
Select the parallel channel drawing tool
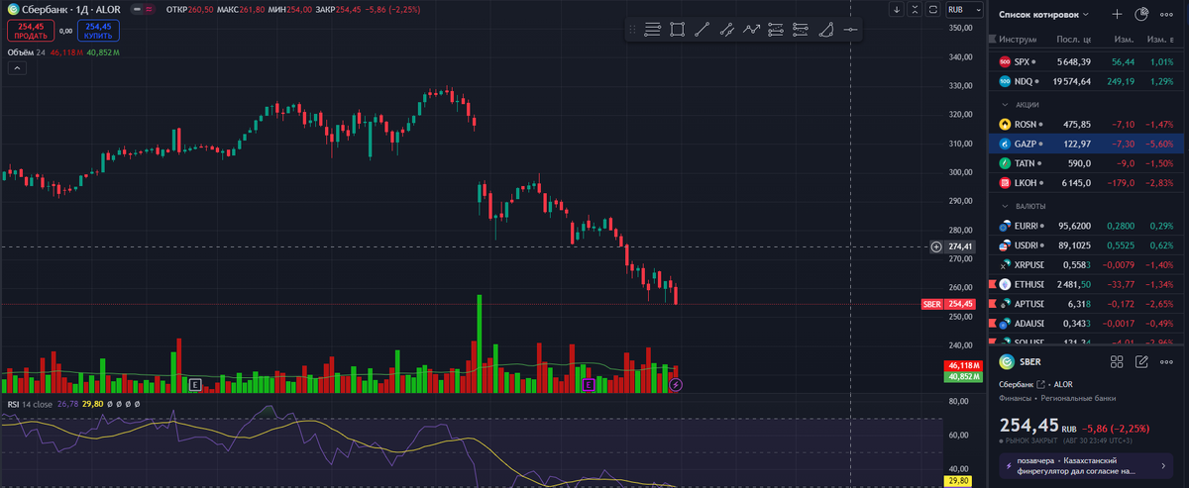pos(727,30)
